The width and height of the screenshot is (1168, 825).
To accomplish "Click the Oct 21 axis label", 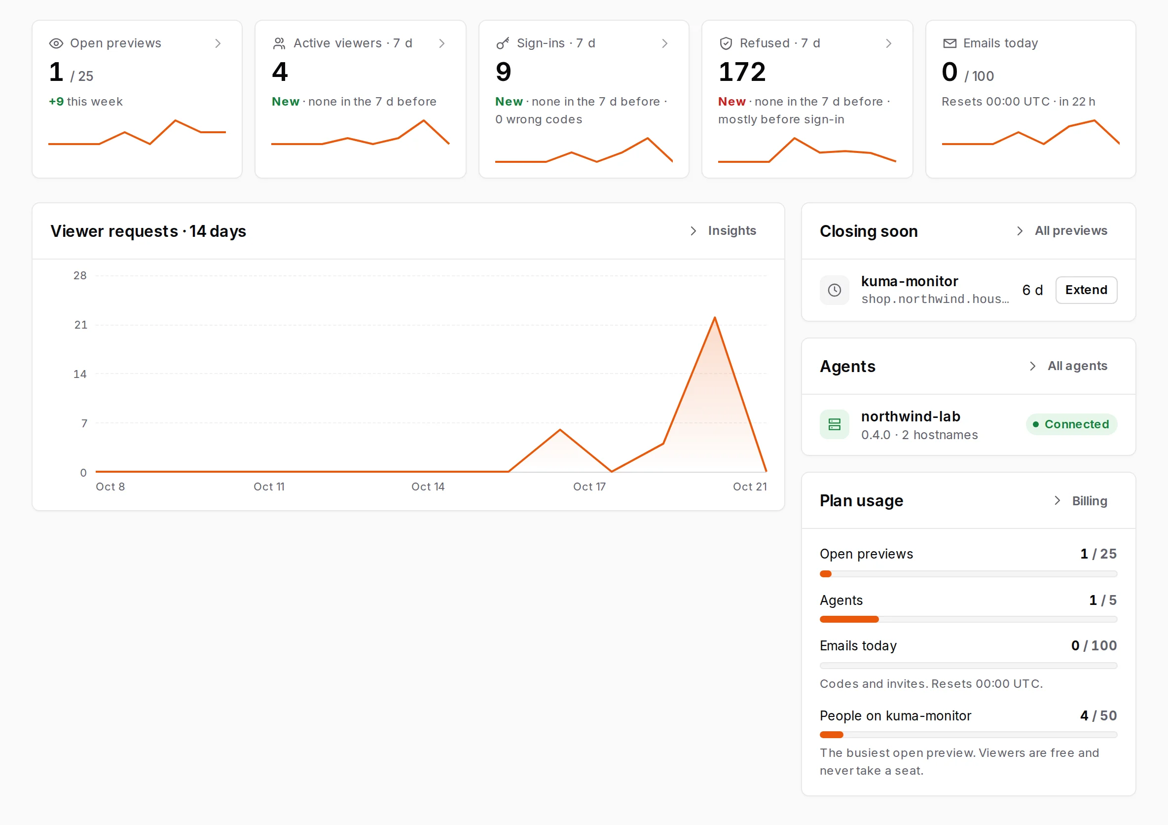I will coord(750,487).
